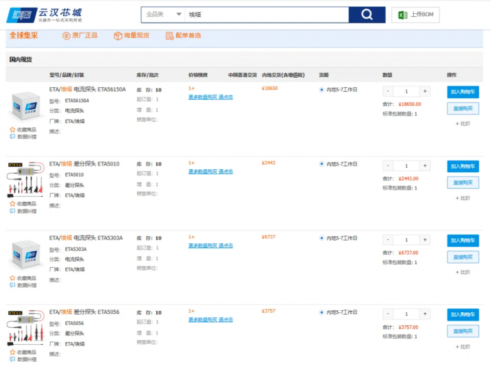Screen dimensions: 491x373
Task: Click 数据纠错 icon for ETA5056
Action: pyautogui.click(x=13, y=359)
